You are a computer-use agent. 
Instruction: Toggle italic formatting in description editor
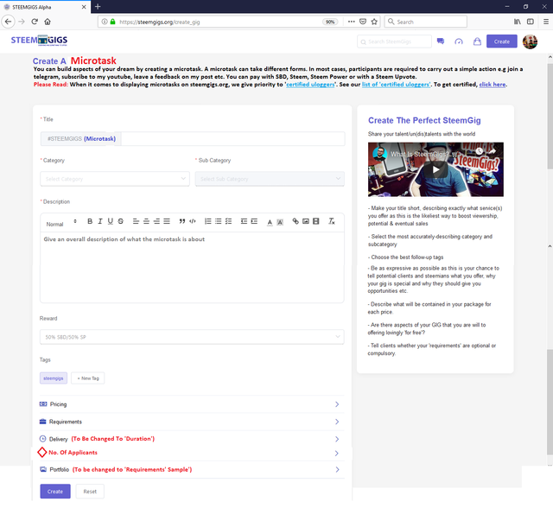point(100,221)
